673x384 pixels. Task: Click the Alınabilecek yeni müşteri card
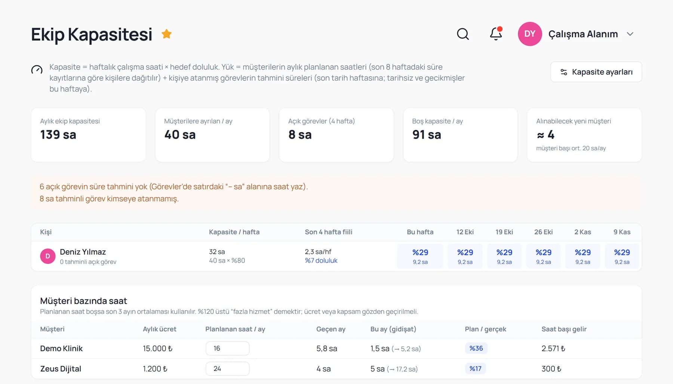click(x=584, y=135)
